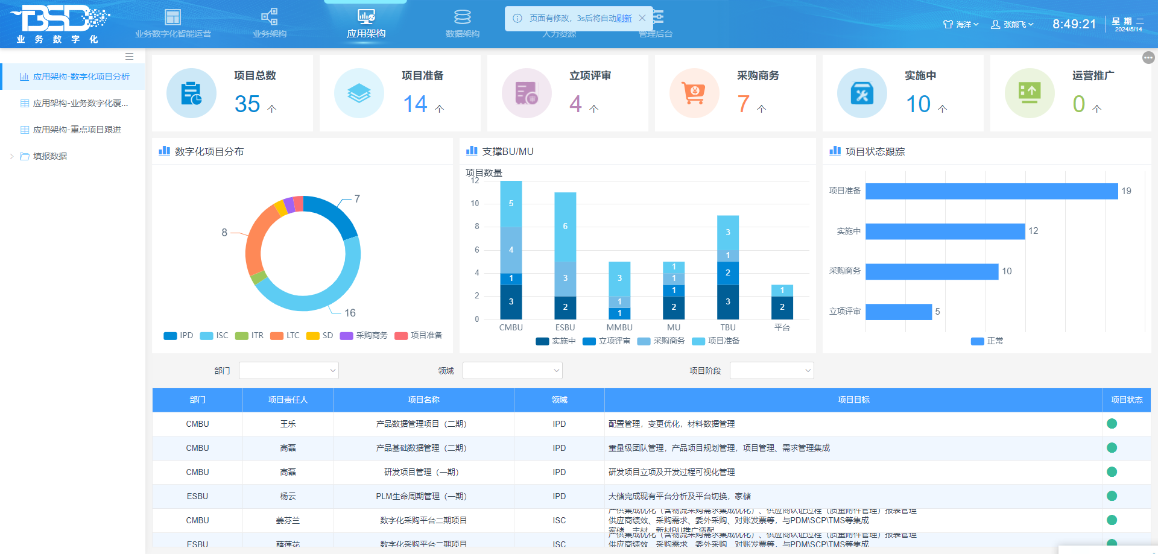
Task: Open the 业务架构 nav icon
Action: coord(270,17)
